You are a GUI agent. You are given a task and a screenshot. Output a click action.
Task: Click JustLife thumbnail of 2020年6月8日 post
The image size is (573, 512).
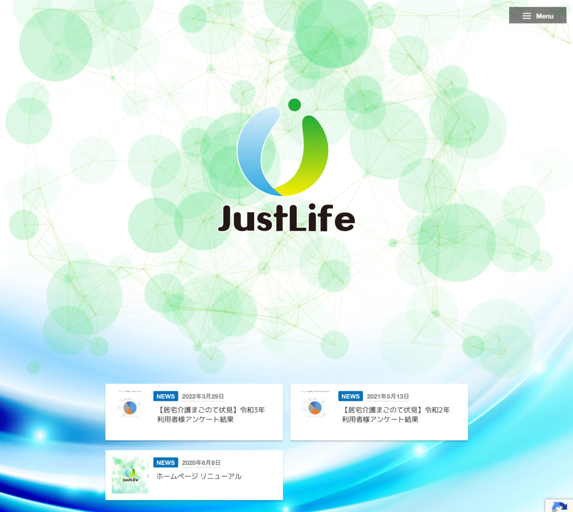pos(130,475)
